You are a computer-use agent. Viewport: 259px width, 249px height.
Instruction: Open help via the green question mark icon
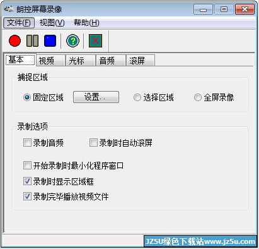coord(72,41)
